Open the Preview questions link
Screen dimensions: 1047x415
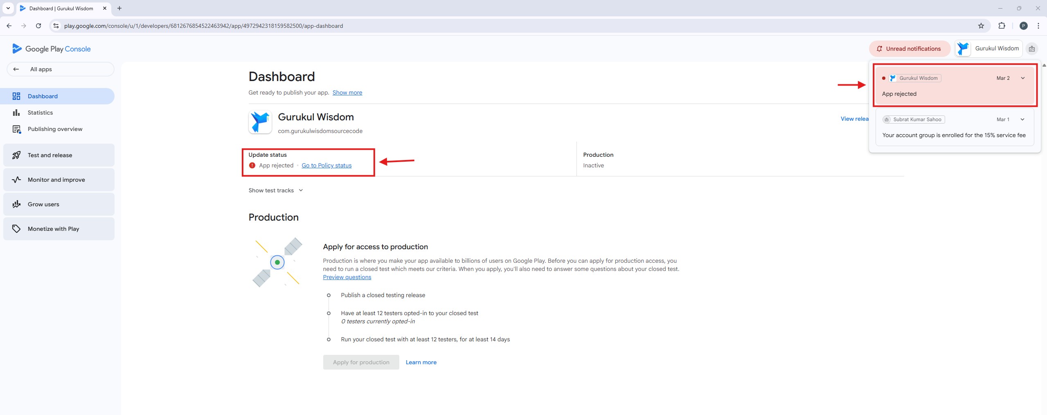click(x=347, y=277)
